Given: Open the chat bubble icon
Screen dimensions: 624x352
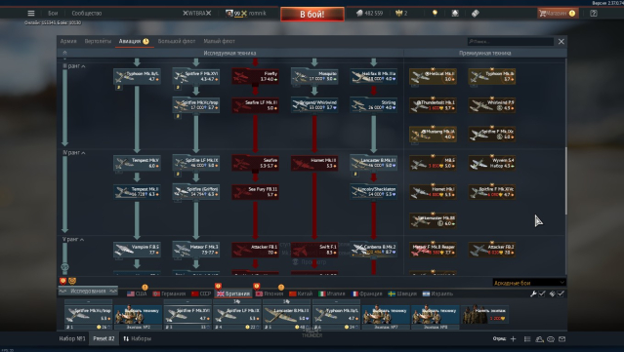Looking at the screenshot, I should click(551, 339).
